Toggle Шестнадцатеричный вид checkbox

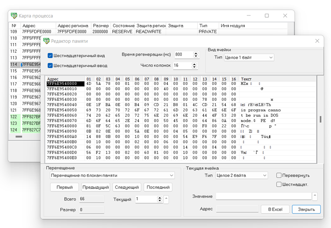[50, 56]
